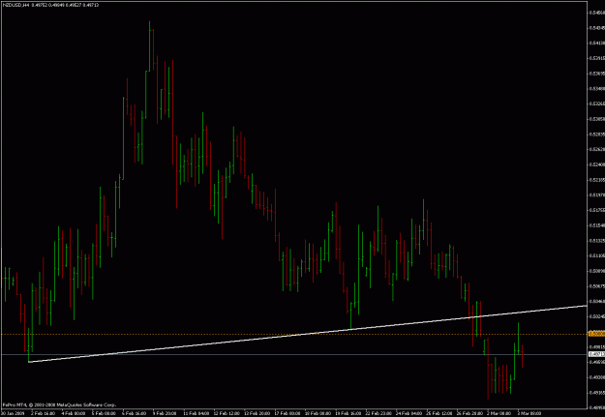The image size is (605, 417).
Task: Click the "9 Feb 20:00" time axis label
Action: coord(165,413)
